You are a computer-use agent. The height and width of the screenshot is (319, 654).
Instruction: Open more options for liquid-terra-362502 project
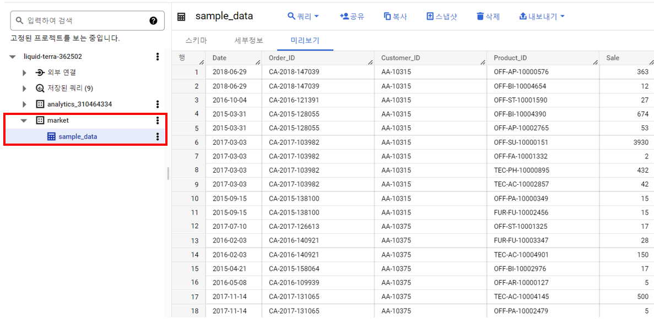coord(157,57)
